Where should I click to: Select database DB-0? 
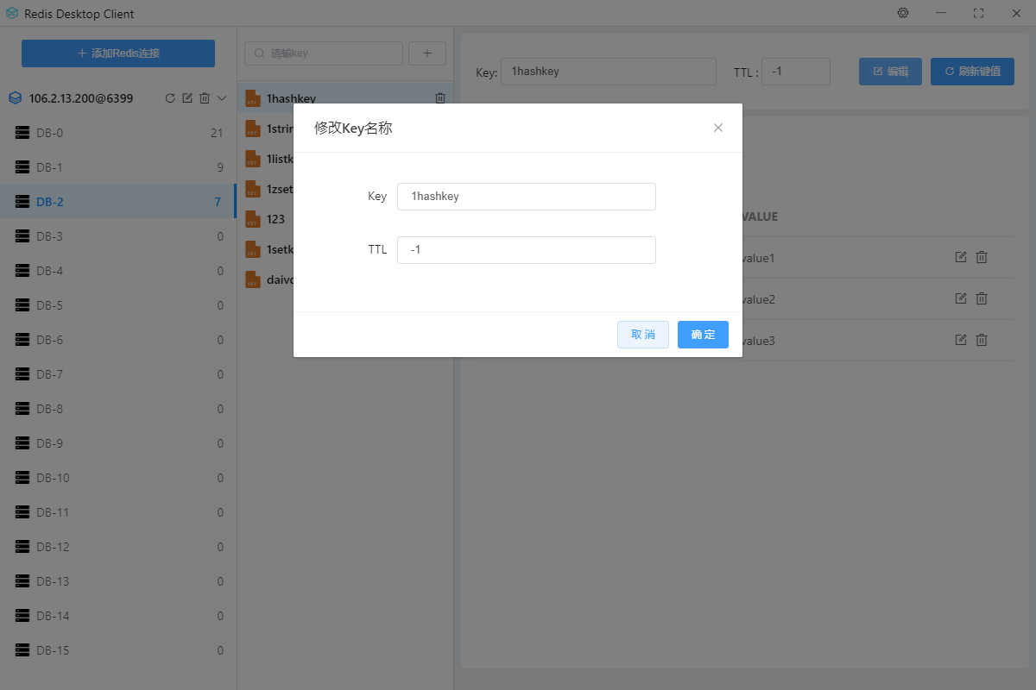click(x=118, y=133)
